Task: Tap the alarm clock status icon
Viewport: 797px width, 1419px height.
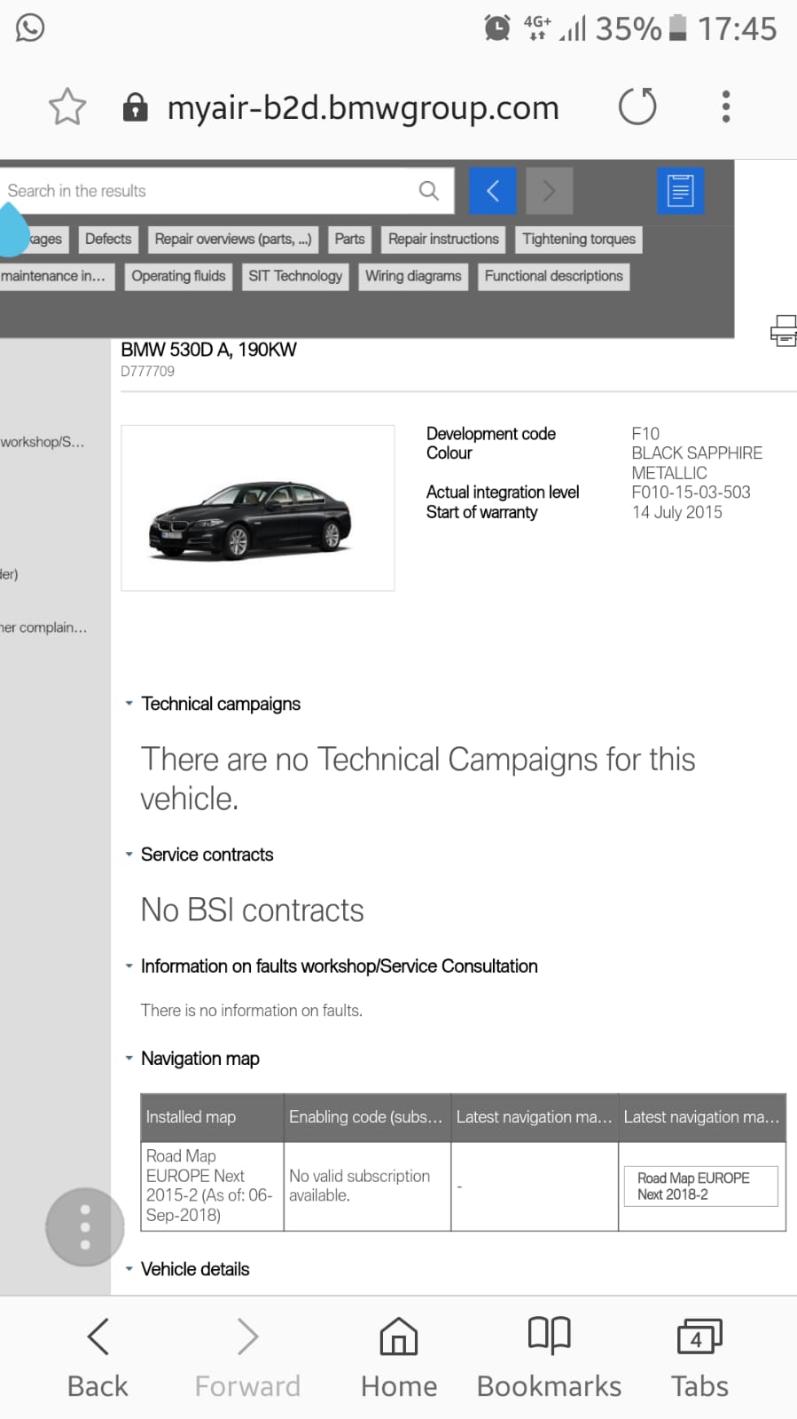Action: 497,28
